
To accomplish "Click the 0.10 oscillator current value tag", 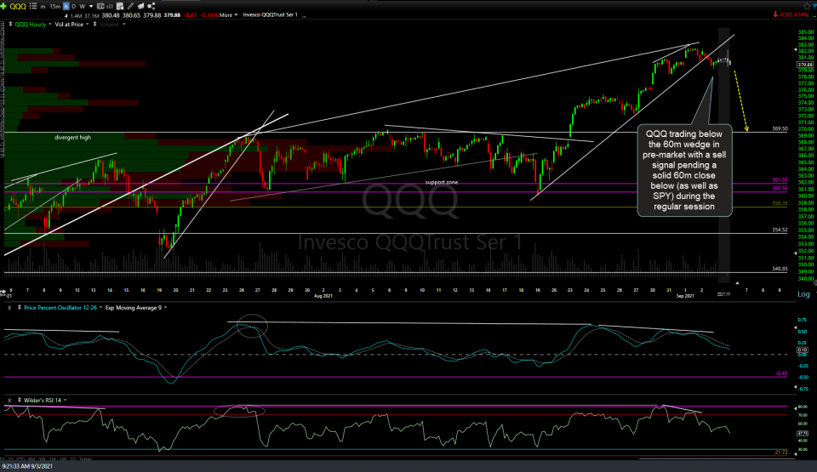I will (803, 350).
